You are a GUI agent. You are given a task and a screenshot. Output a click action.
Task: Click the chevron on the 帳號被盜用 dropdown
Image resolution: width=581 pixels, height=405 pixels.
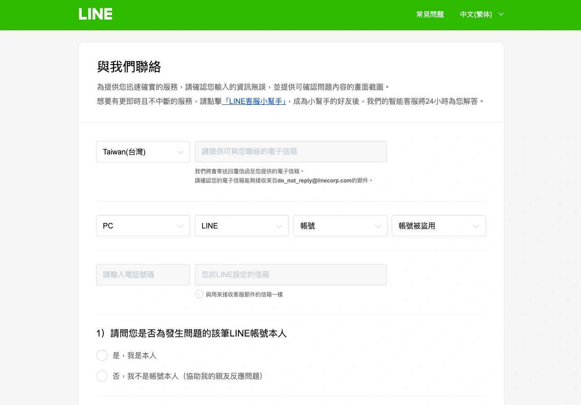point(476,226)
